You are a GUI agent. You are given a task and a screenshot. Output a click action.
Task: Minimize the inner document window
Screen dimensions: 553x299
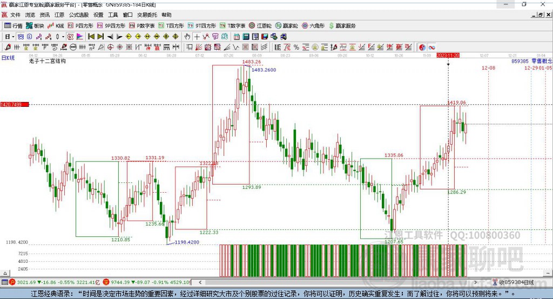click(534, 15)
